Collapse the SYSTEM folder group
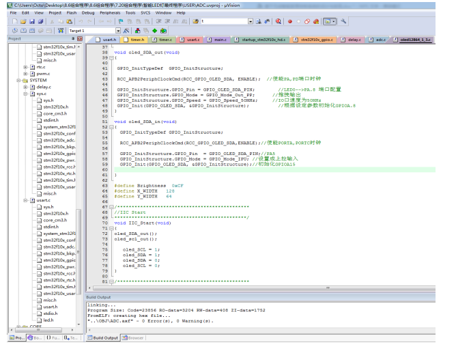The image size is (456, 347). coord(18,81)
